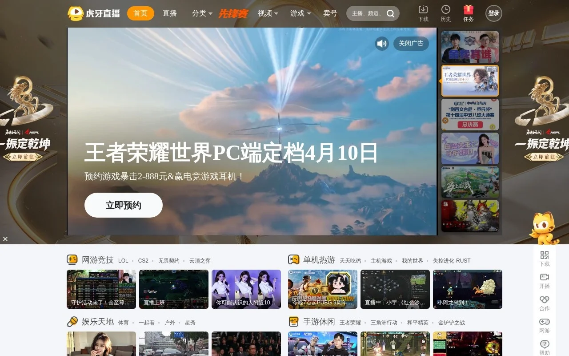Viewport: 569px width, 356px height.
Task: Click 登录 to log in
Action: (493, 13)
